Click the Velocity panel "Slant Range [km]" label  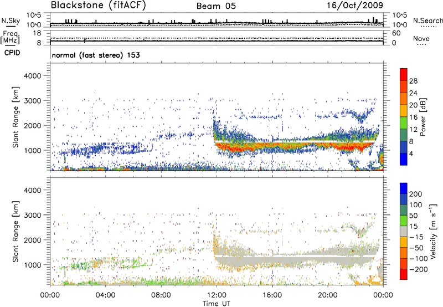[x=16, y=232]
